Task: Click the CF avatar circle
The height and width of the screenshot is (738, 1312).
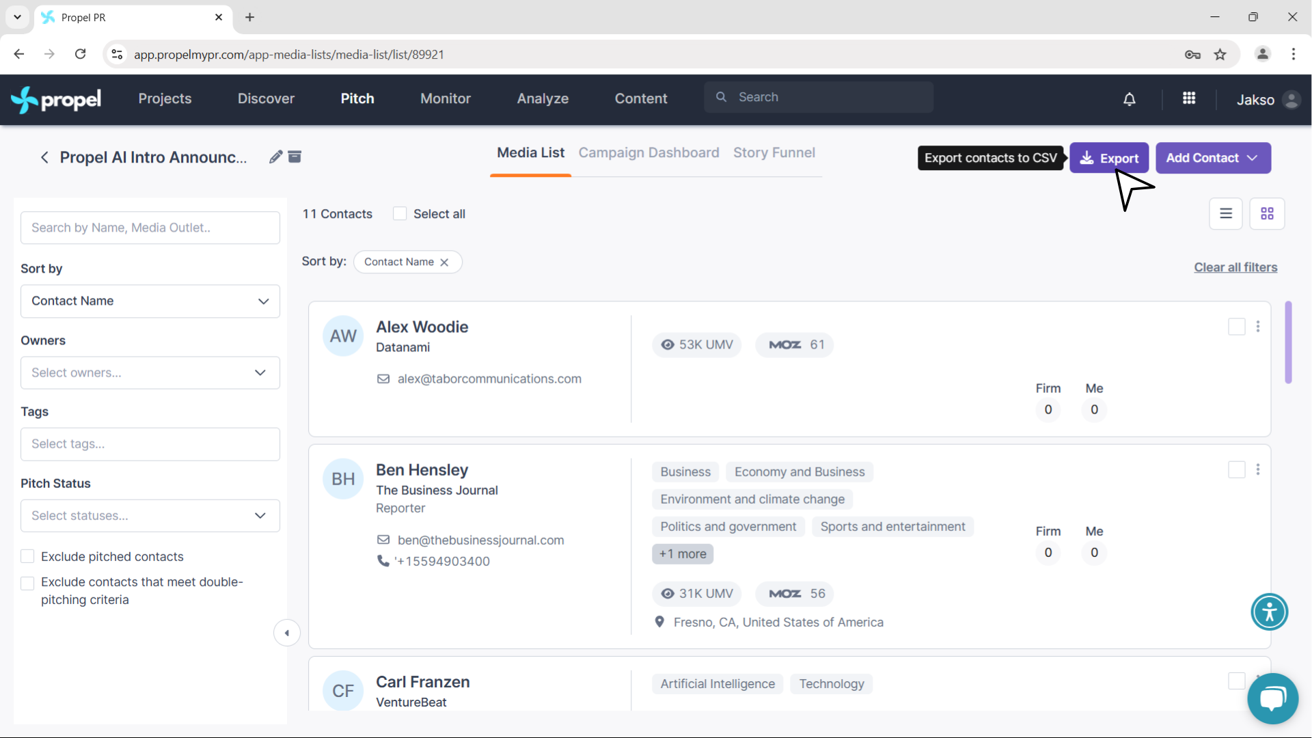Action: point(343,691)
